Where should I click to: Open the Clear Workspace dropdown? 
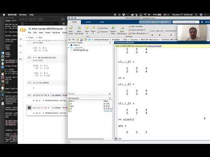pyautogui.click(x=138, y=33)
